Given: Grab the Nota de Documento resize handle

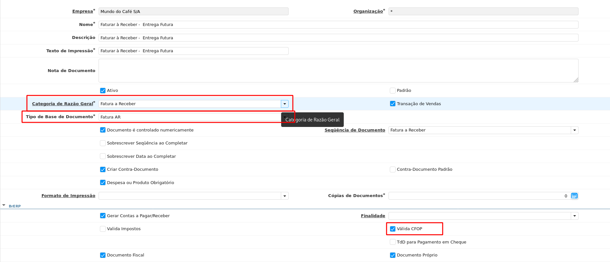Looking at the screenshot, I should [576, 80].
